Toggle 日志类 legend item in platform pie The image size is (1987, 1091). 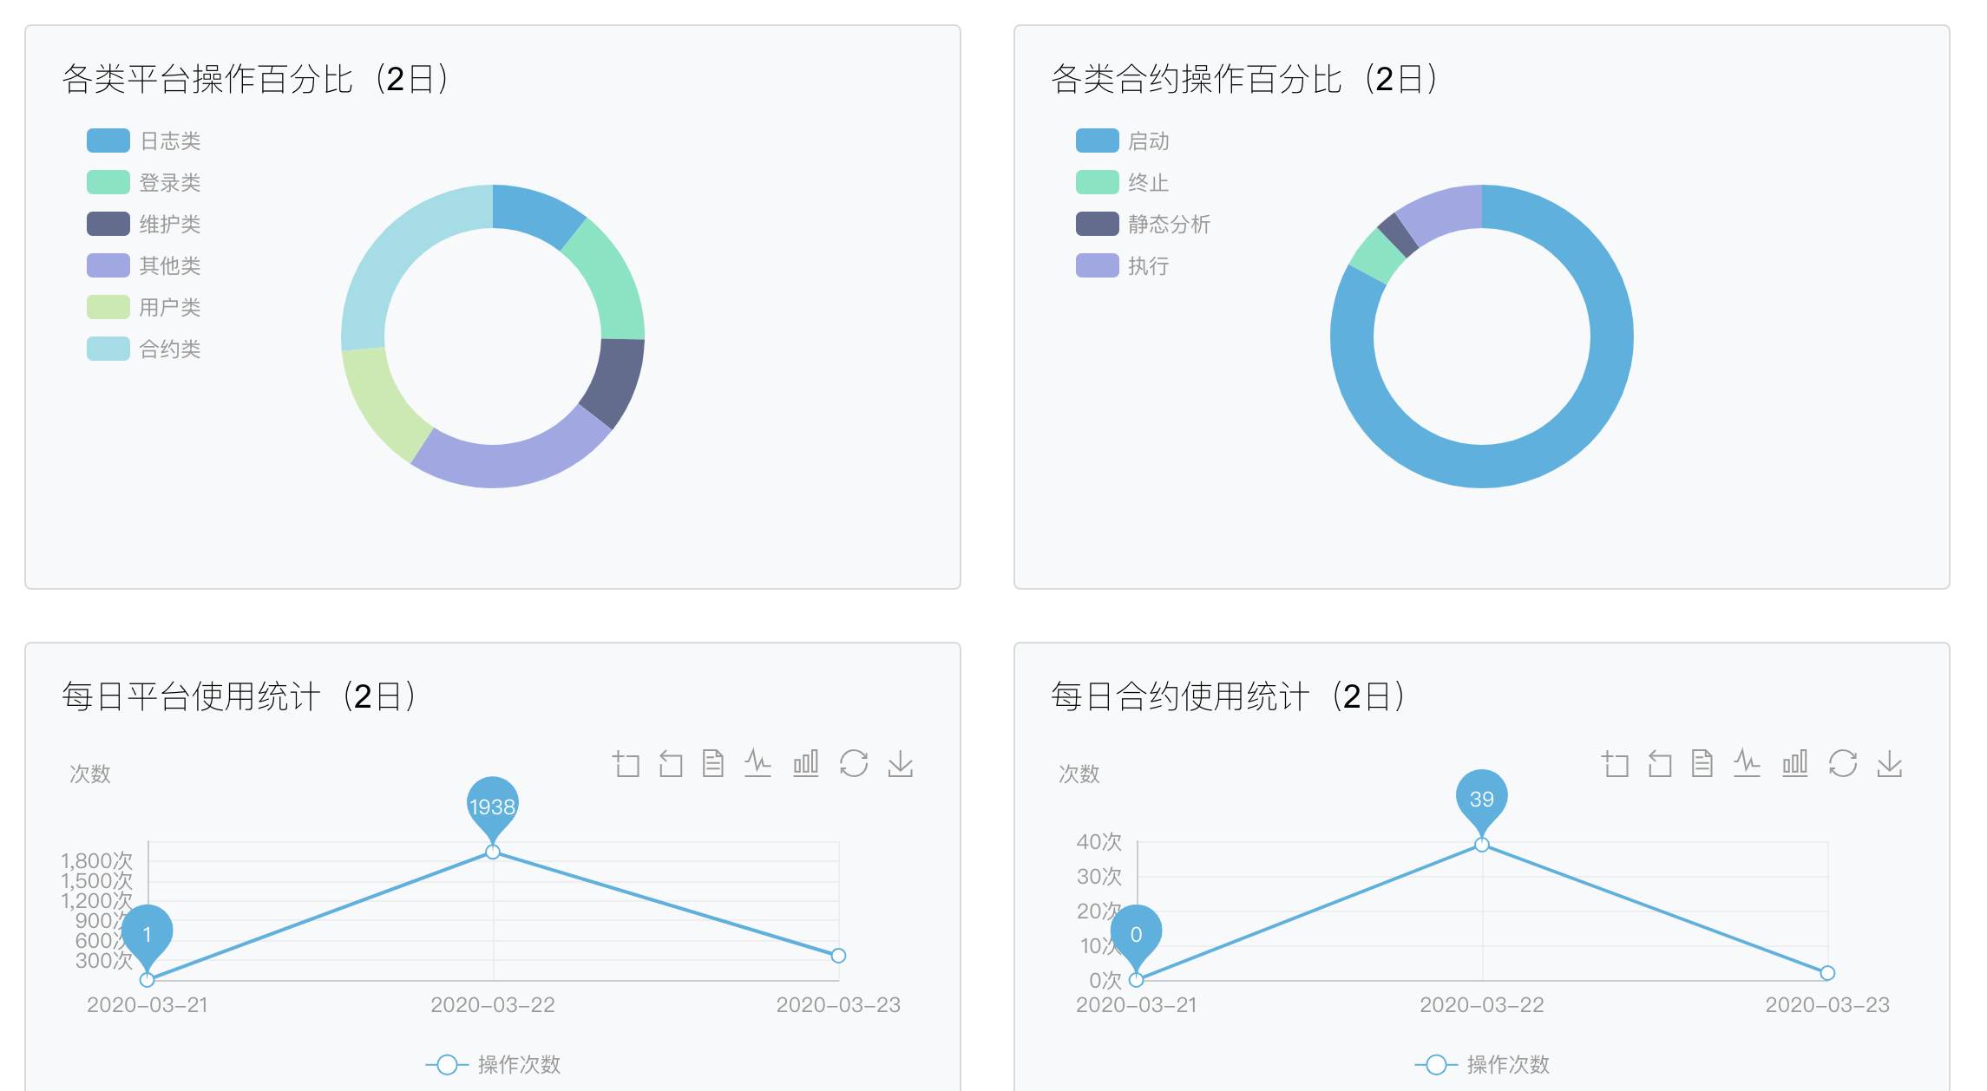click(170, 141)
